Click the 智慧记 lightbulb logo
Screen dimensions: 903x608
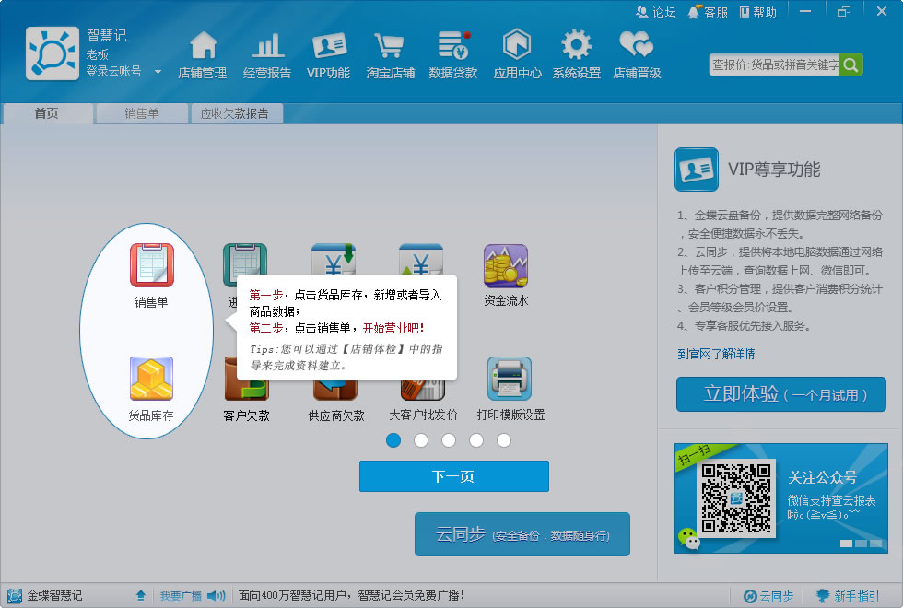pyautogui.click(x=53, y=53)
